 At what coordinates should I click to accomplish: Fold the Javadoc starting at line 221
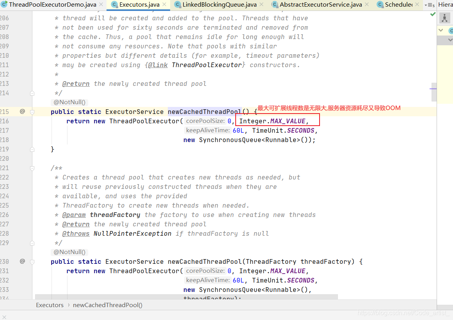[x=32, y=168]
